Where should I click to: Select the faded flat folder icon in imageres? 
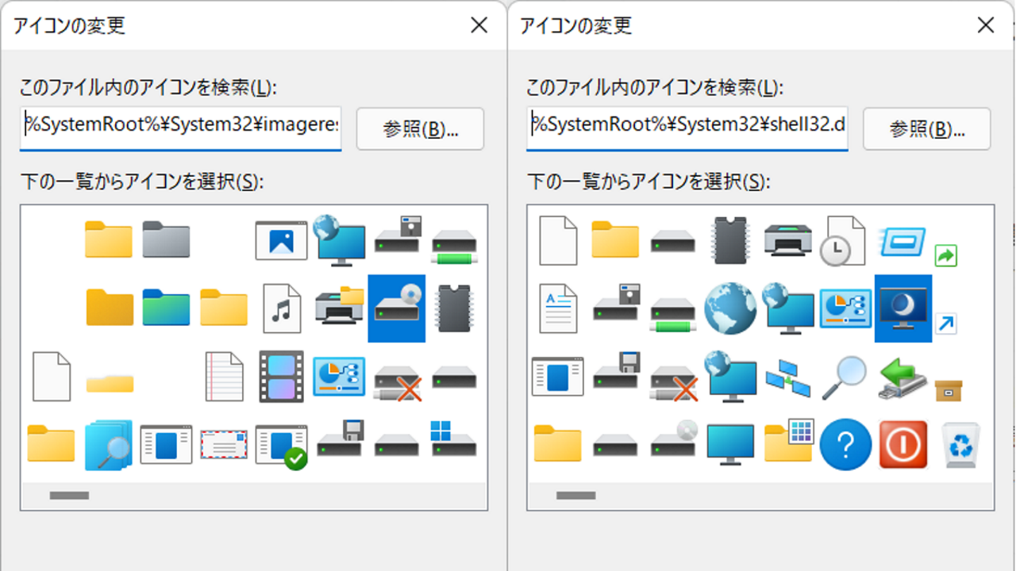coord(109,384)
